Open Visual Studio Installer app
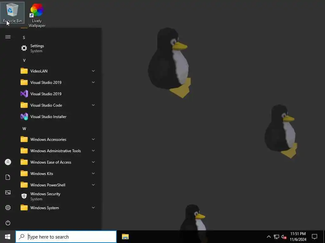The height and width of the screenshot is (243, 325). click(58, 116)
